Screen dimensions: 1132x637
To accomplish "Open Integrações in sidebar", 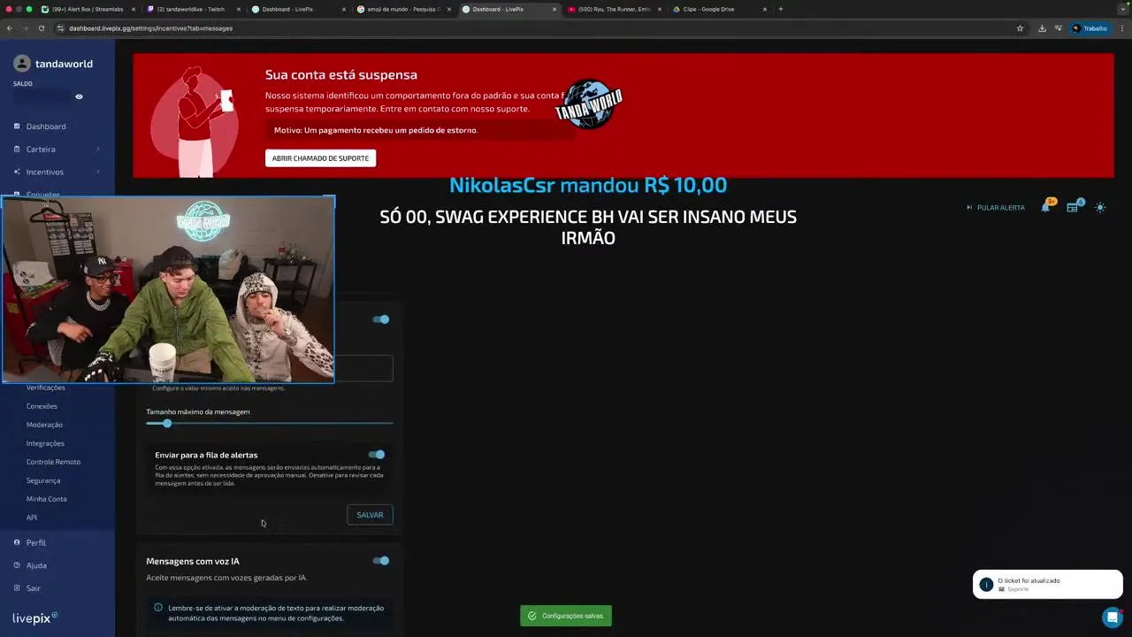I will 45,443.
